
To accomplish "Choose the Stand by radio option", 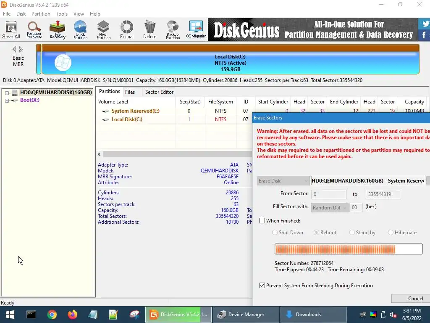I will click(352, 232).
